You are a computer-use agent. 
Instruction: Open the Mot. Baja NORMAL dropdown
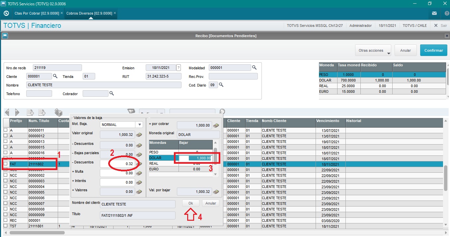(139, 125)
